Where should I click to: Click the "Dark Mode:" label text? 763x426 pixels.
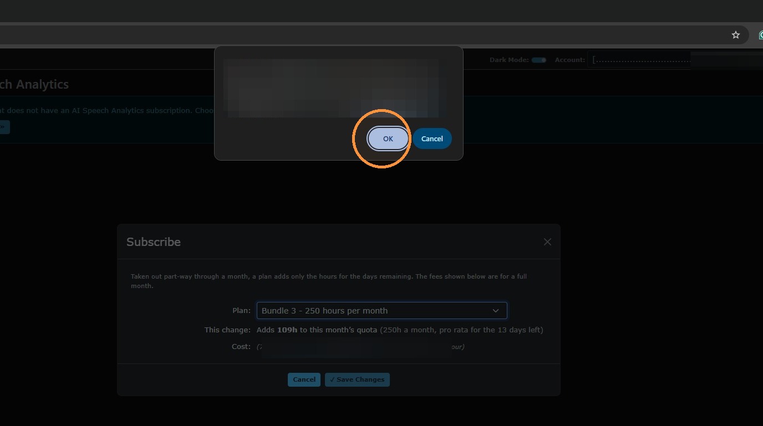coord(509,60)
